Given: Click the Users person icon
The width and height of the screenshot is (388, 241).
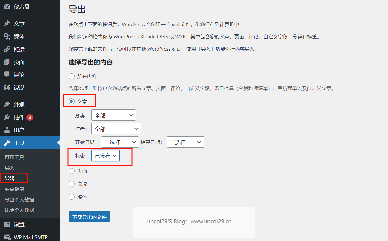Looking at the screenshot, I should 7,130.
